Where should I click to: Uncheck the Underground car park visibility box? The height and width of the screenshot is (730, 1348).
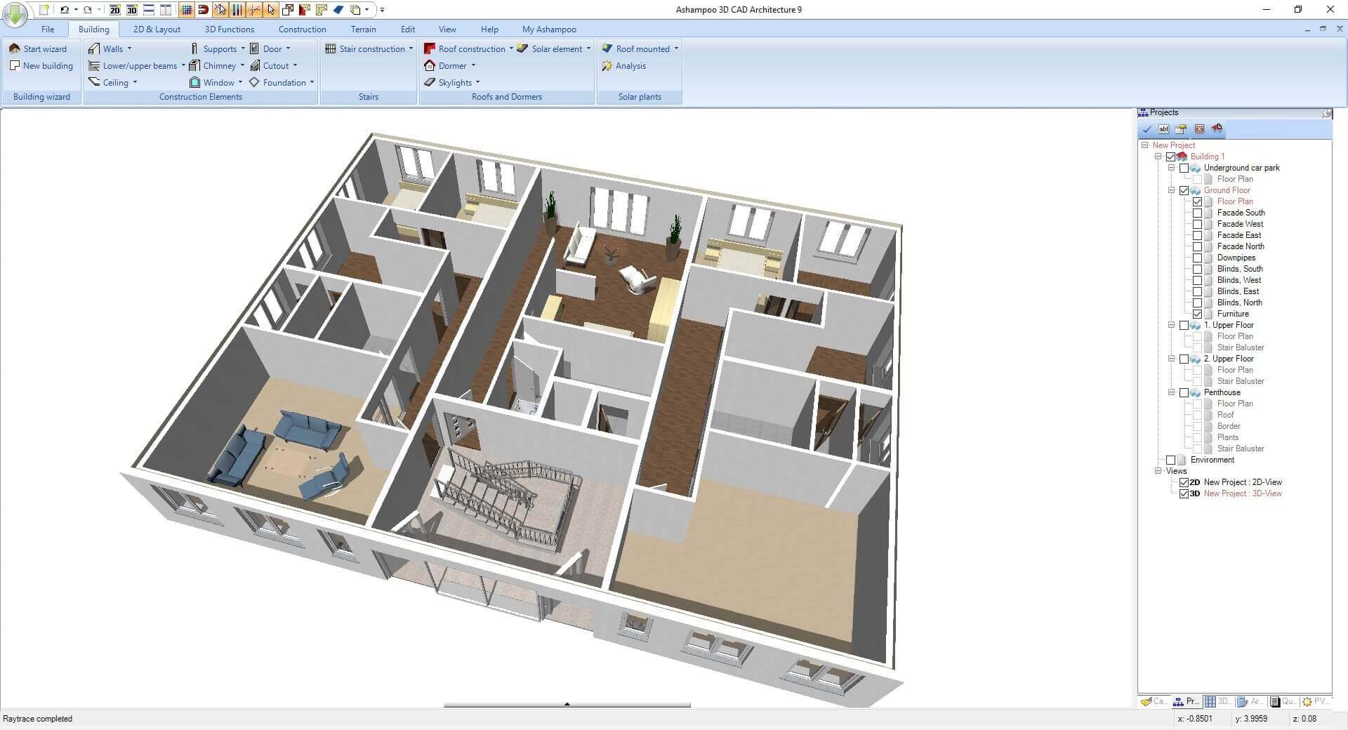1184,168
